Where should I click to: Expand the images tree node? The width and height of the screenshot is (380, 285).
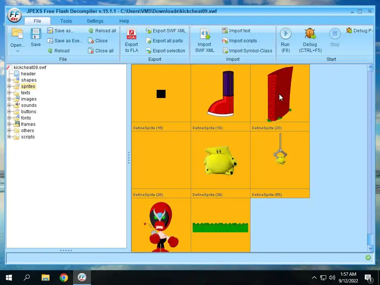9,99
